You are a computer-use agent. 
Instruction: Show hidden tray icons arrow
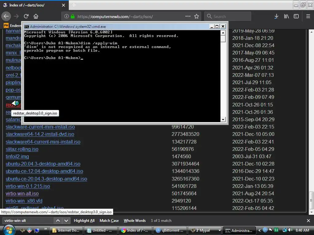[259, 230]
